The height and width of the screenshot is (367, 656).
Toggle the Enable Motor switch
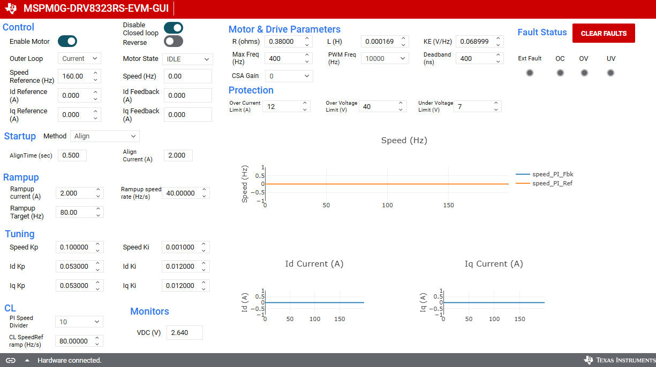pos(67,41)
